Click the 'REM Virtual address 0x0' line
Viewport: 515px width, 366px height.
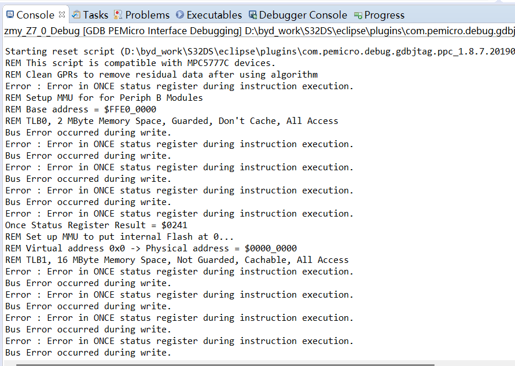point(151,248)
